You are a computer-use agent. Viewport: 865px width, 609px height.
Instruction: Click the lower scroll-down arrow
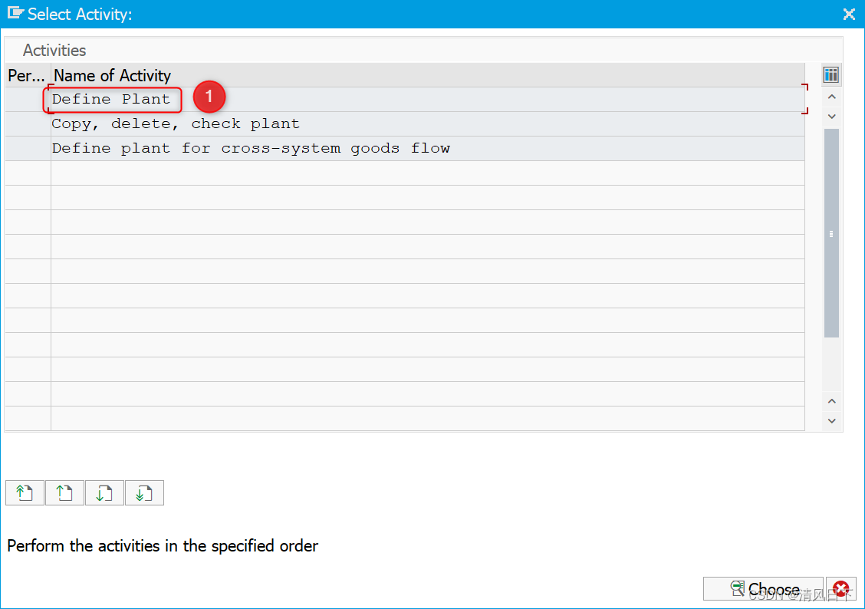coord(832,421)
